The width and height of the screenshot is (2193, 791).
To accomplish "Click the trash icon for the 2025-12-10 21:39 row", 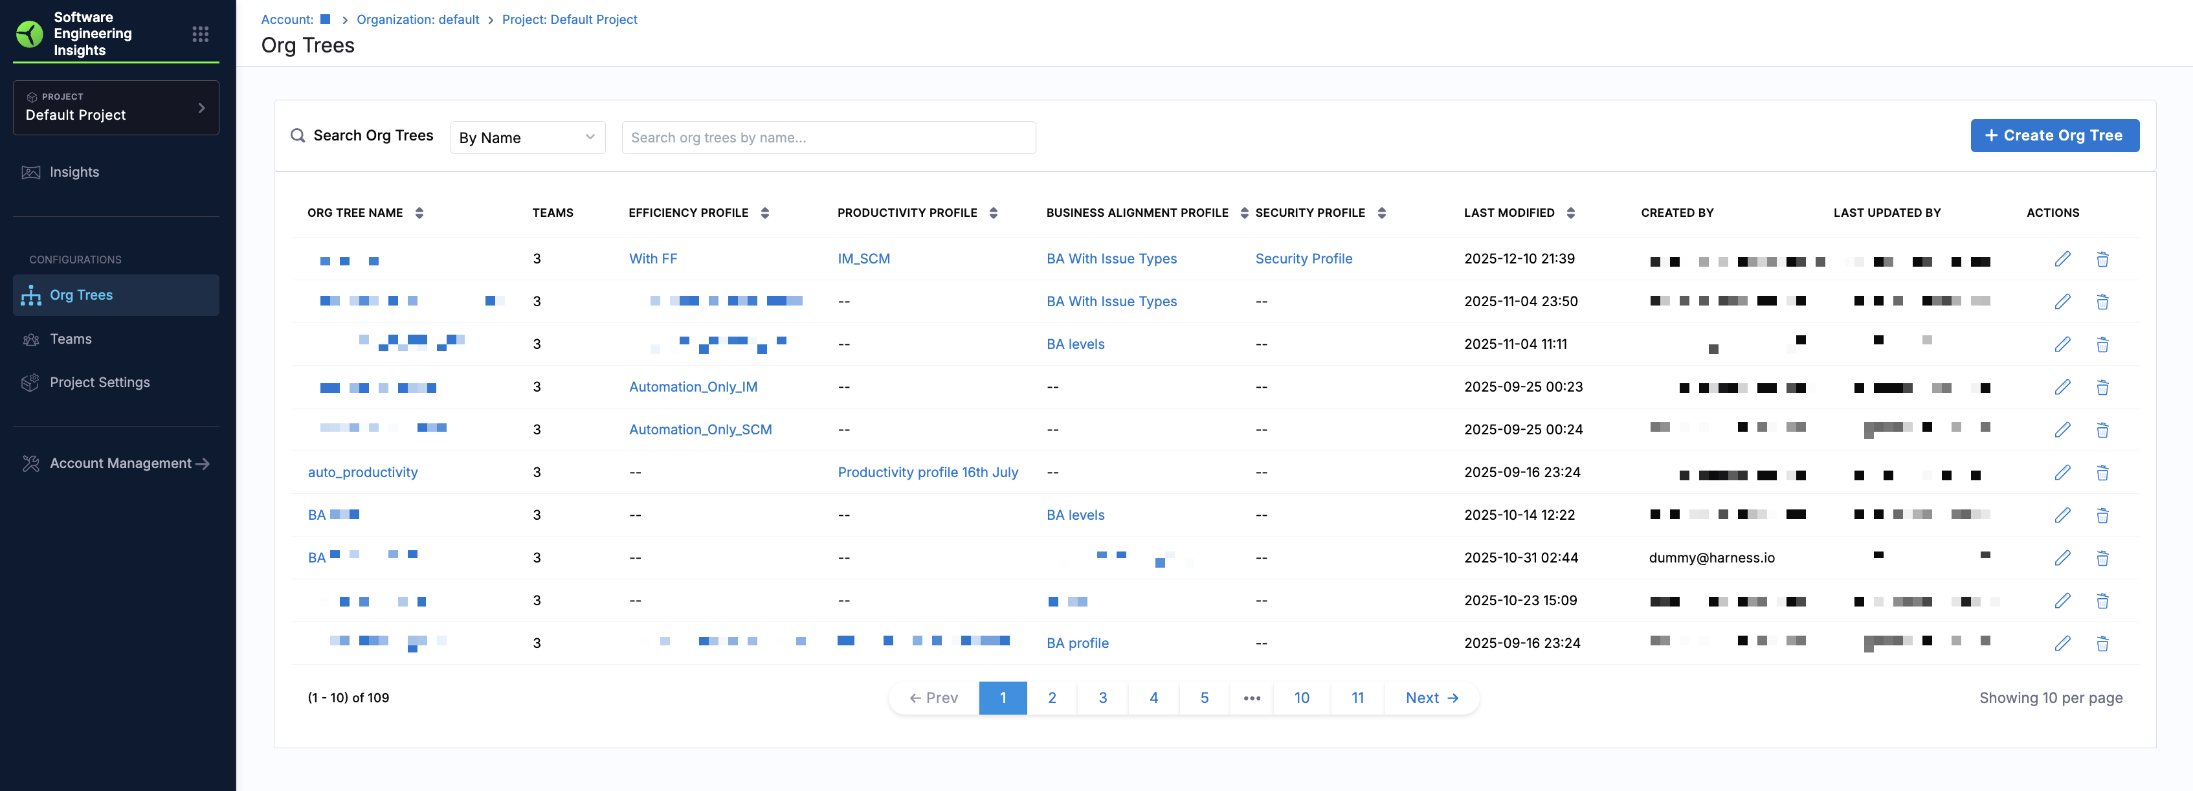I will pyautogui.click(x=2102, y=259).
